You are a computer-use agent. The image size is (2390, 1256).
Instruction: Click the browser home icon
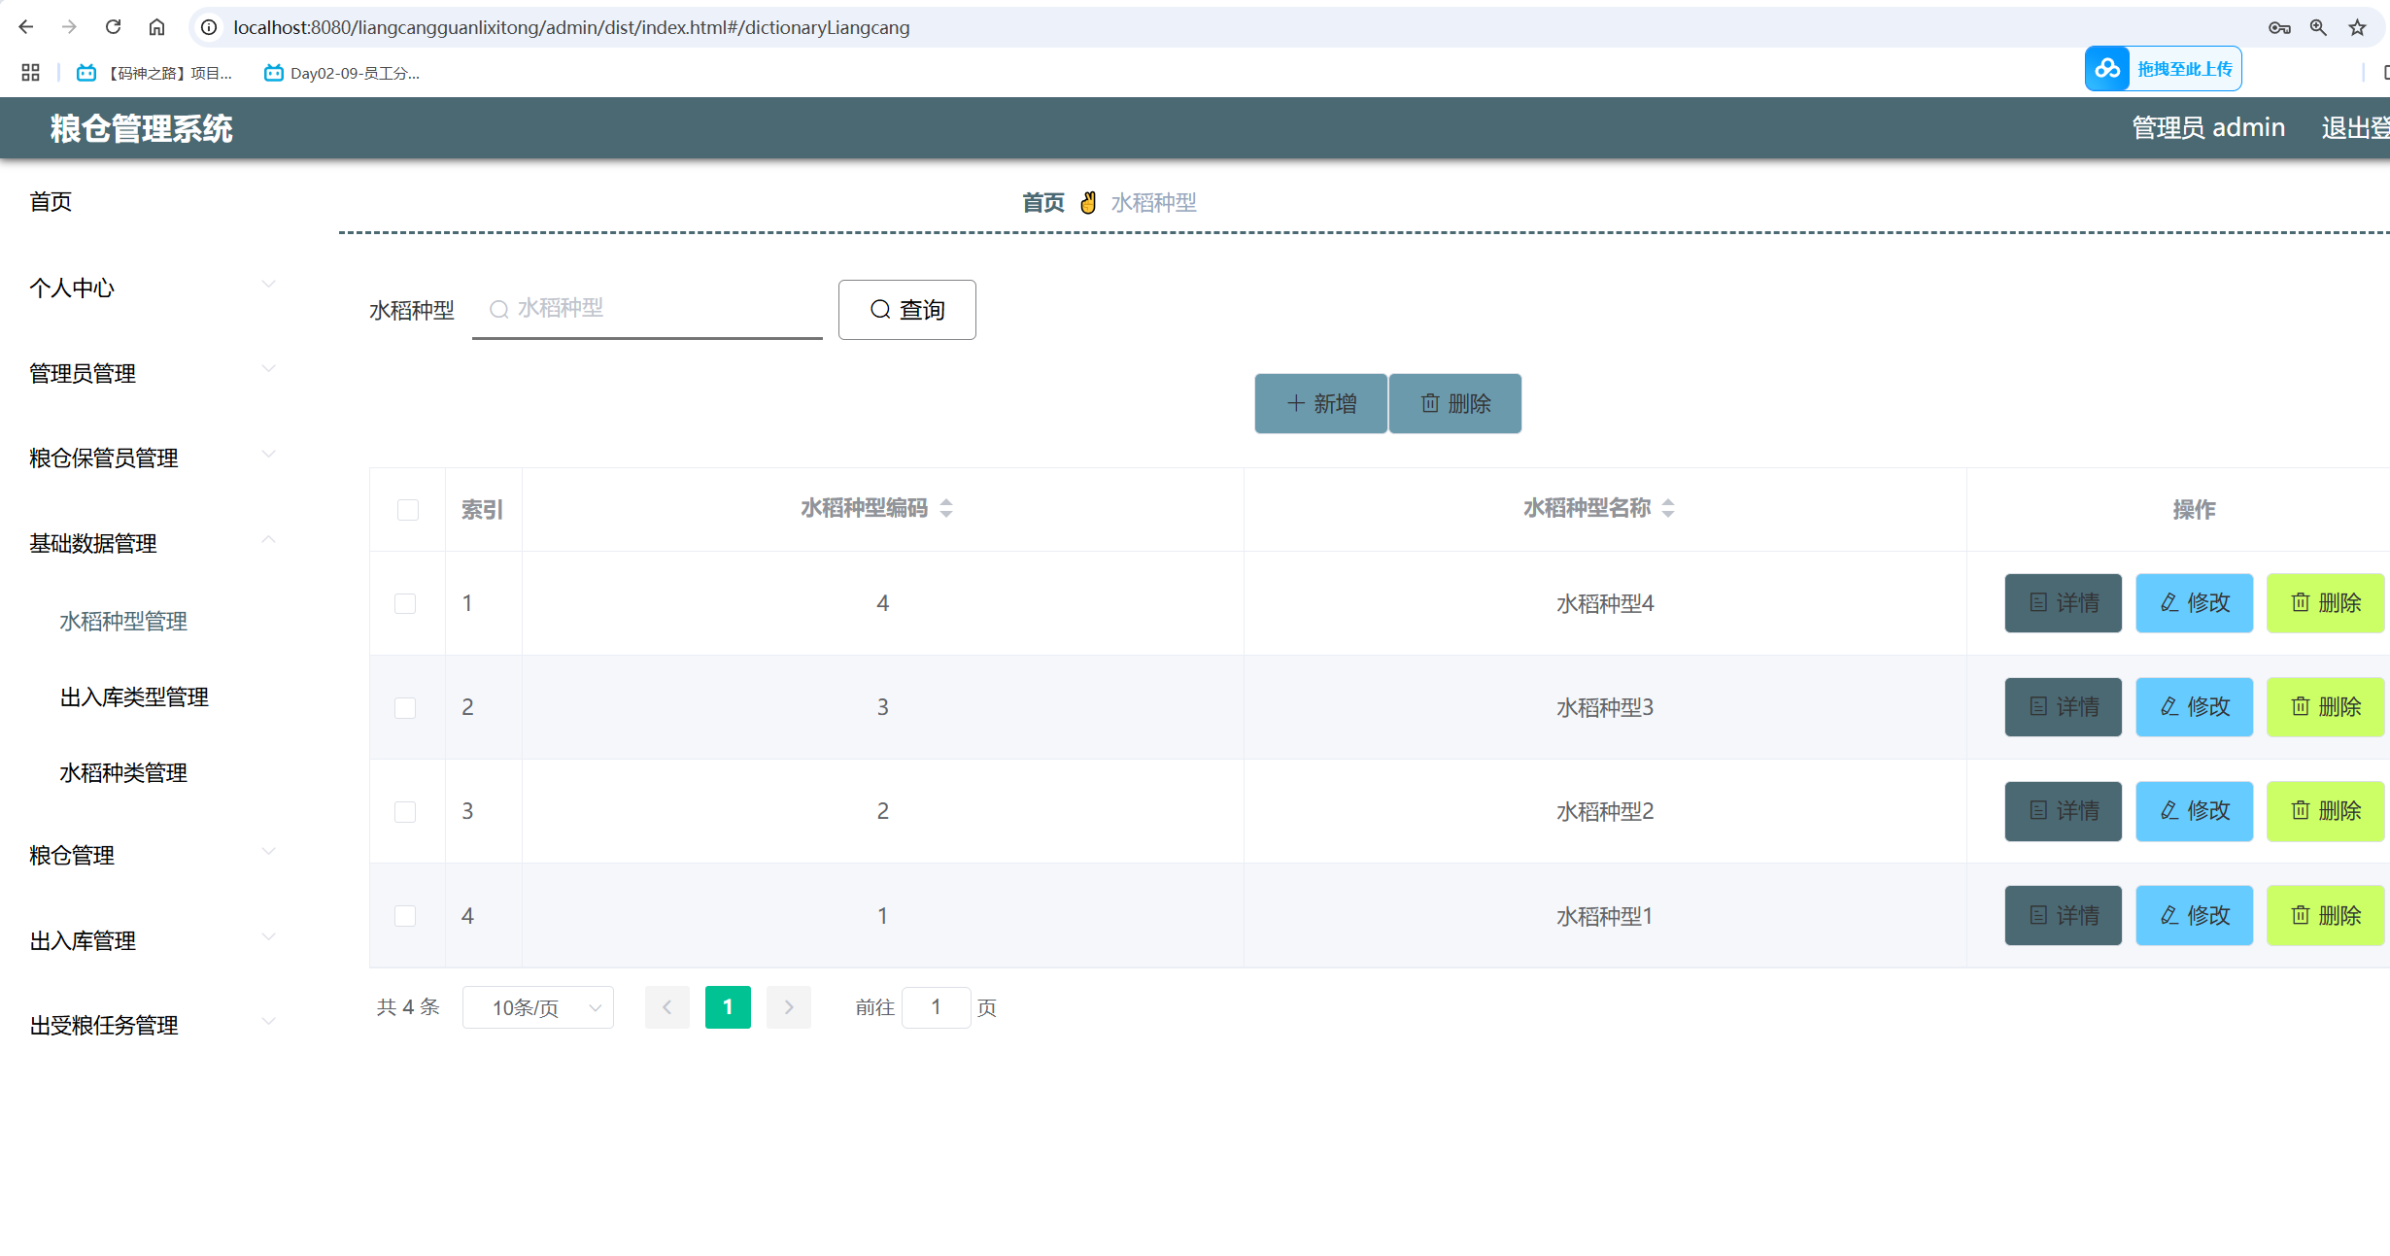[x=156, y=27]
